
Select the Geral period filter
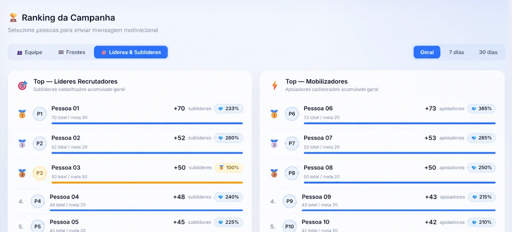tap(427, 52)
